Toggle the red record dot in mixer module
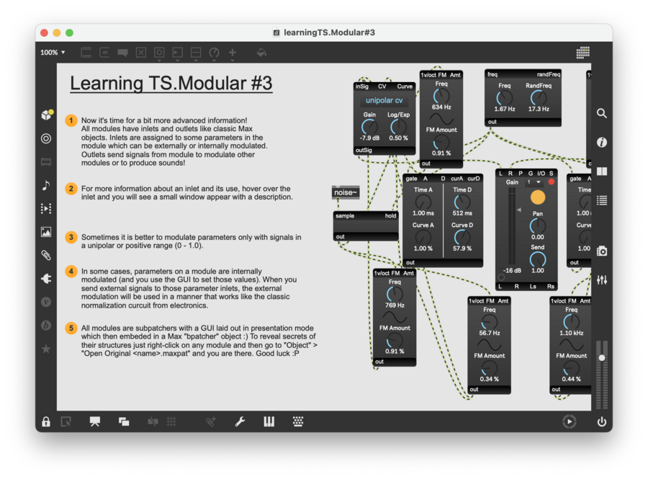 [x=551, y=182]
